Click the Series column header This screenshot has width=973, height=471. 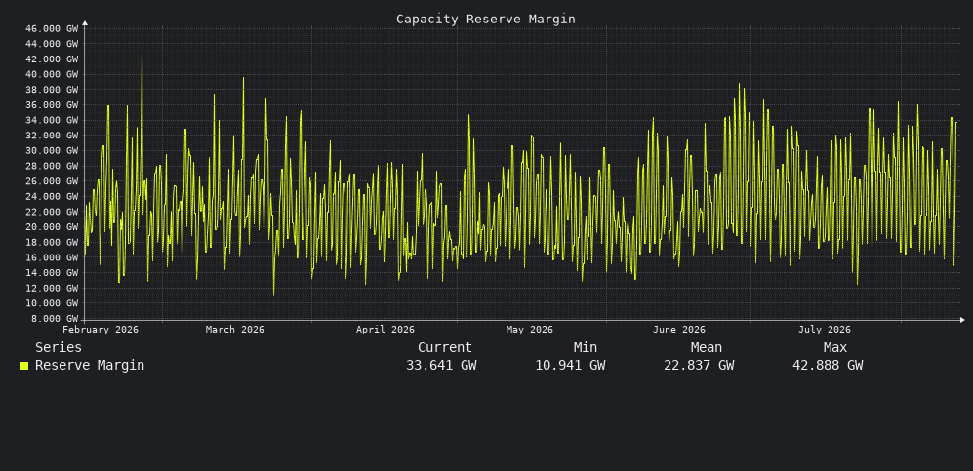59,348
